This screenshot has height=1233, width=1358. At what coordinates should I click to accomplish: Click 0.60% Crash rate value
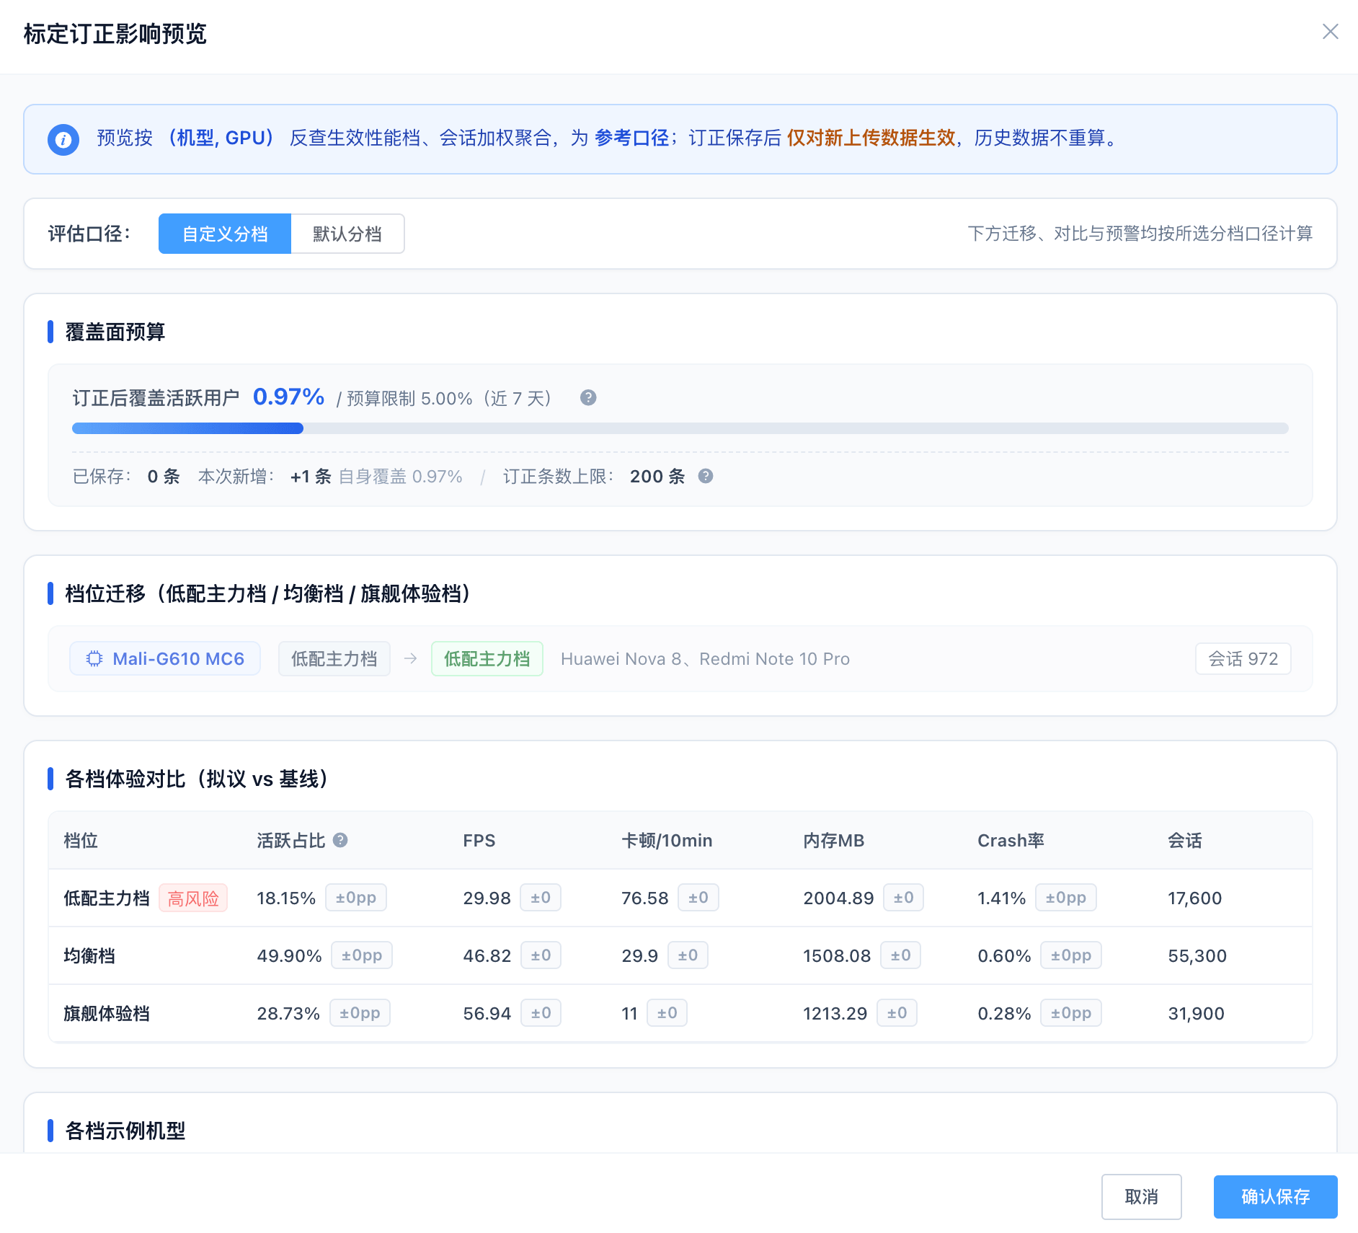click(1004, 956)
